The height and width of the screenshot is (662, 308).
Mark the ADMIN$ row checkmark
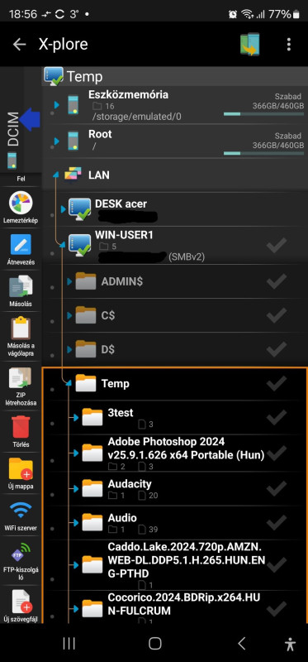pos(277,281)
